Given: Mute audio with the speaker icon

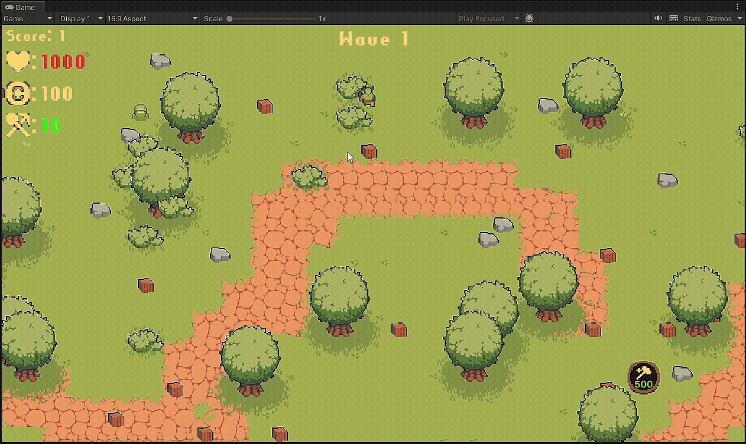Looking at the screenshot, I should coord(658,19).
